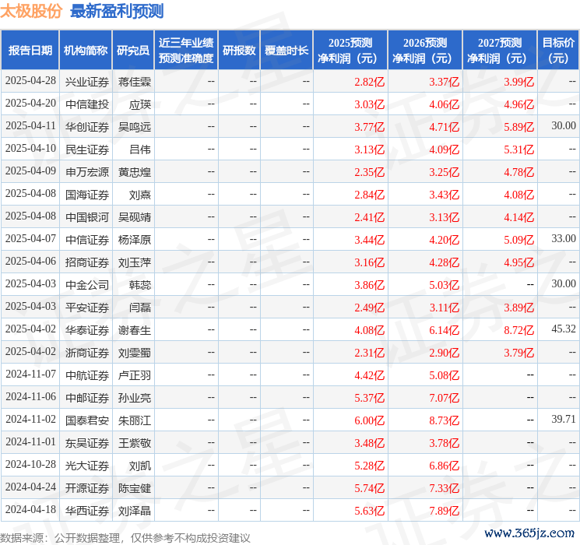The height and width of the screenshot is (545, 580).
Task: Click the 数据来源 footer note
Action: point(125,537)
